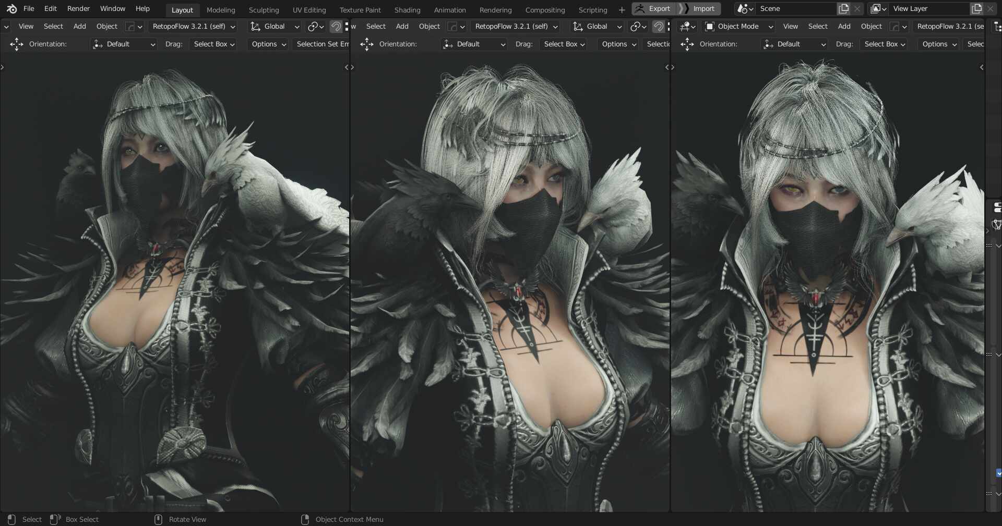The height and width of the screenshot is (526, 1002).
Task: Select the Object Data tab icon in Properties
Action: (x=997, y=225)
